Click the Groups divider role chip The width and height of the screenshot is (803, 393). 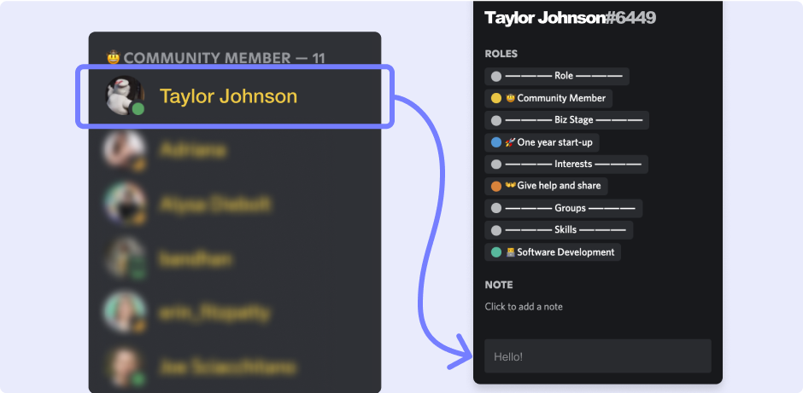coord(564,208)
